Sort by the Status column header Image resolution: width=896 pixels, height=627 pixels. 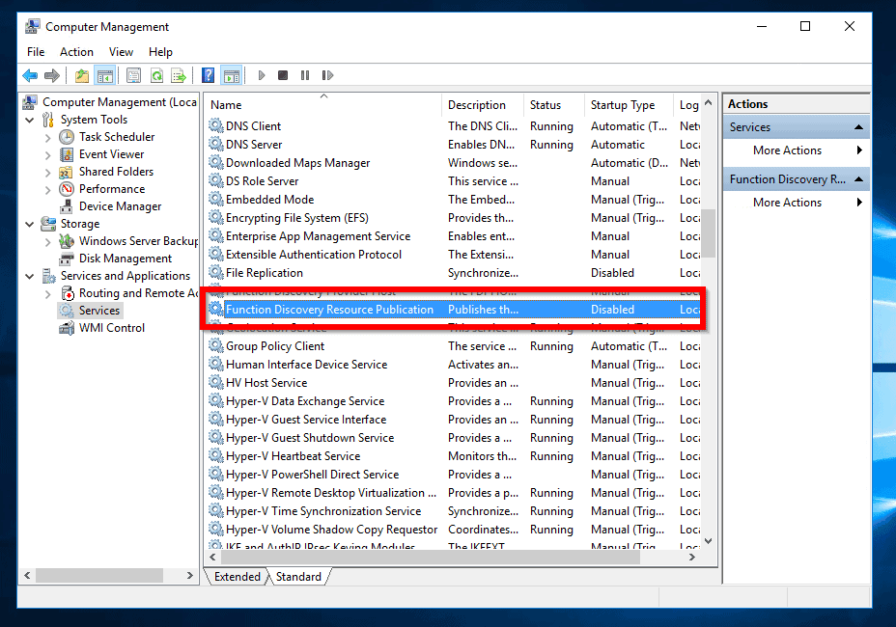(553, 105)
